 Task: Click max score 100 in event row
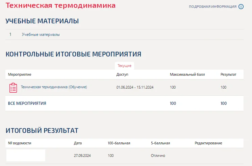(x=173, y=87)
